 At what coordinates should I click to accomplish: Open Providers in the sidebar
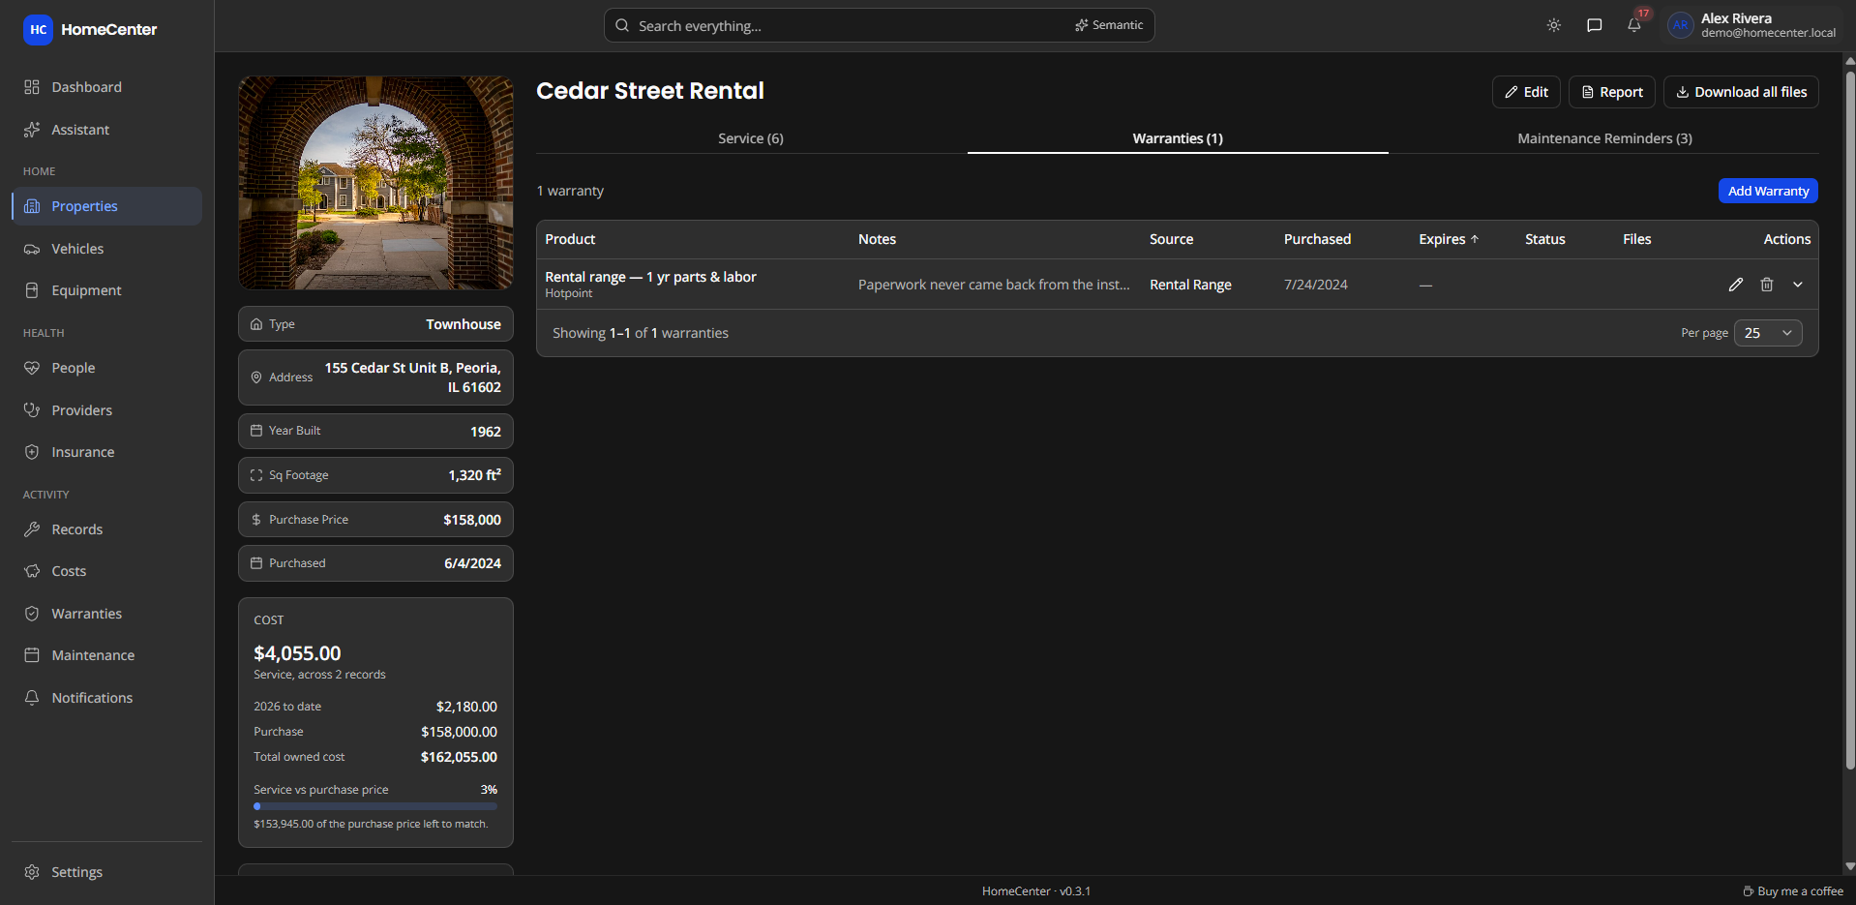tap(106, 410)
